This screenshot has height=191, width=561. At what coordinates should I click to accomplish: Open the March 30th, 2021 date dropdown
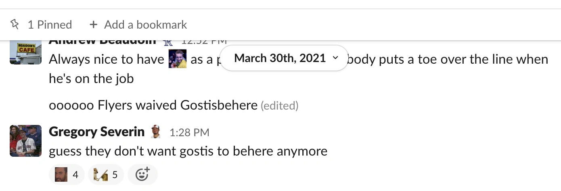[x=280, y=58]
